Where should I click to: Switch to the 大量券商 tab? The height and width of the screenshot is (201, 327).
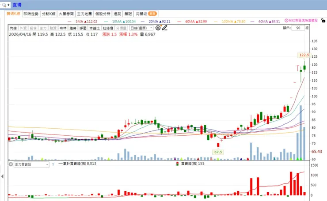pyautogui.click(x=66, y=14)
